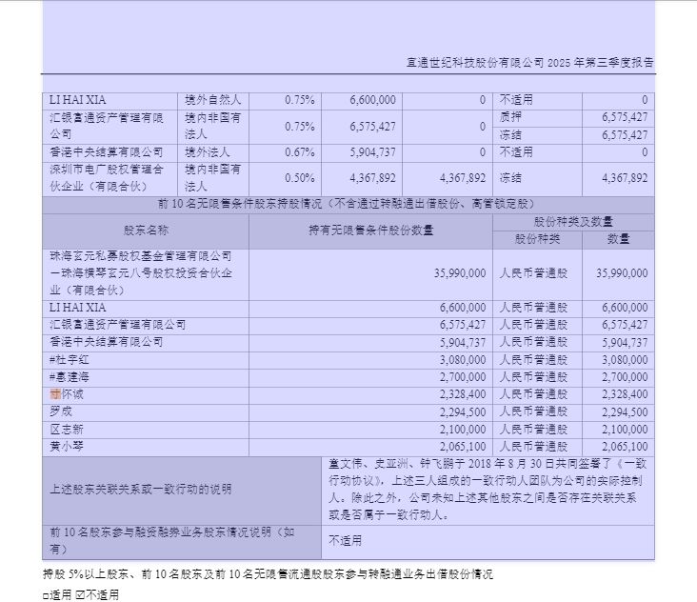
Task: Select the 股东名称 column header
Action: tap(146, 231)
